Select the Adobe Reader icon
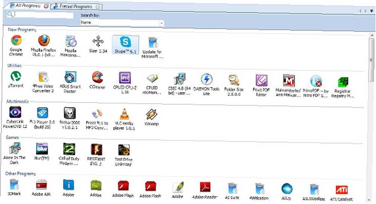This screenshot has height=204, width=376. 205,187
